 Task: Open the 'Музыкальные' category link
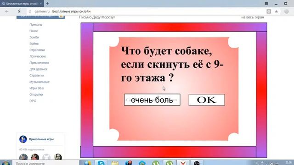(x=40, y=82)
